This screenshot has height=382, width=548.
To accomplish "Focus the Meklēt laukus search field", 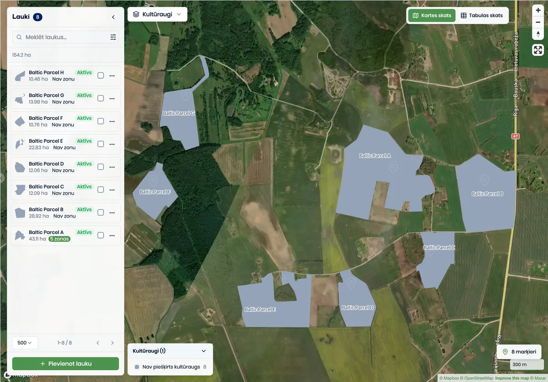I will pos(65,37).
